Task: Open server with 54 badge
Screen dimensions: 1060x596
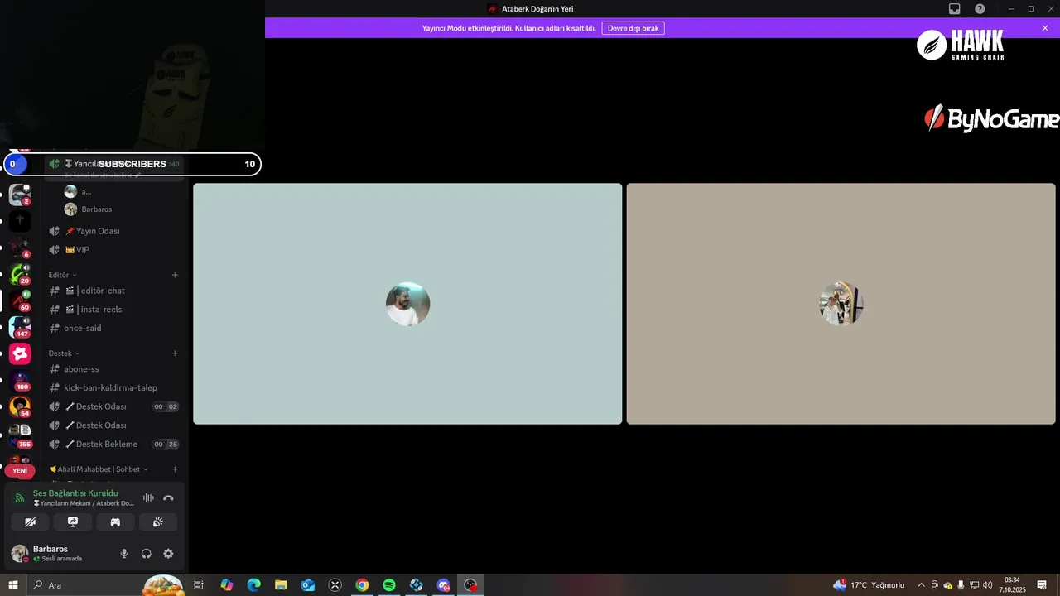Action: pos(20,406)
